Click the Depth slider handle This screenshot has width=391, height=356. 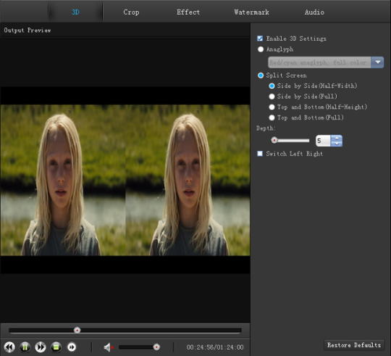point(274,140)
